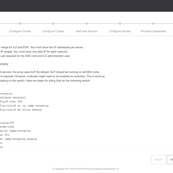
Task: Click the 'undo igmp-snooping enable' command line
Action: tap(18, 139)
